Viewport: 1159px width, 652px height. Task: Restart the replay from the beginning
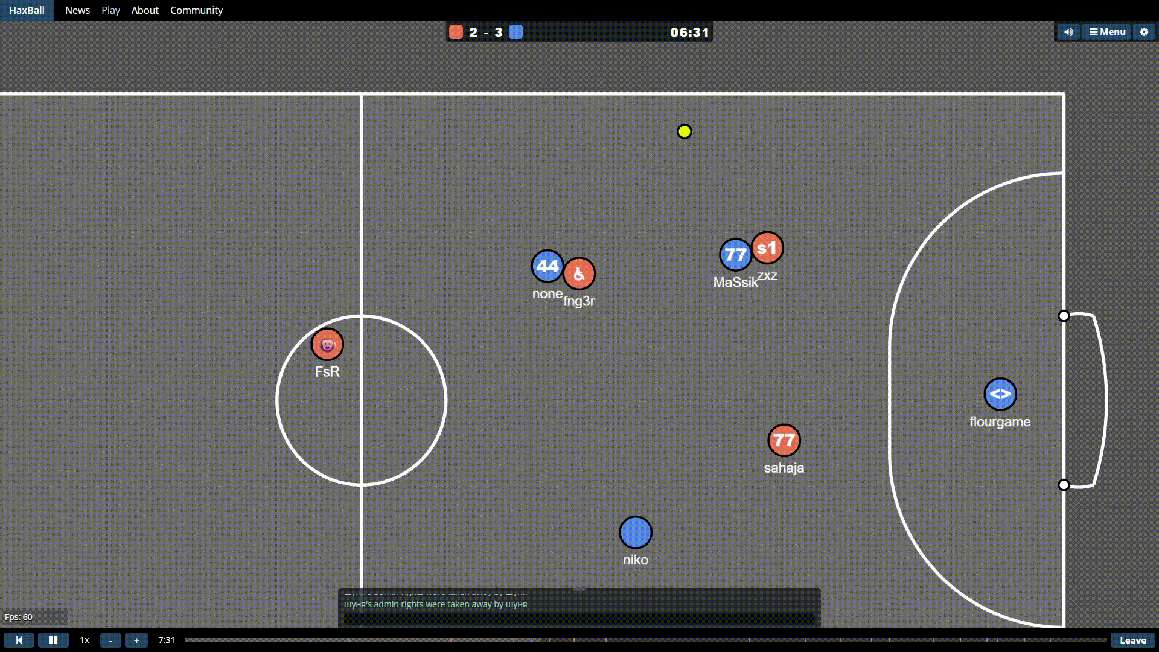tap(19, 641)
